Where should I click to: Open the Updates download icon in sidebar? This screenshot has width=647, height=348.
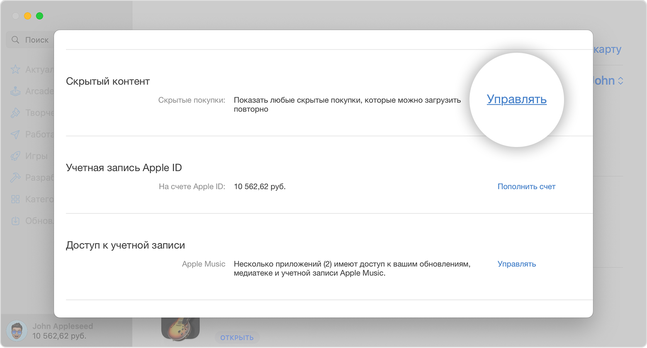(x=15, y=221)
